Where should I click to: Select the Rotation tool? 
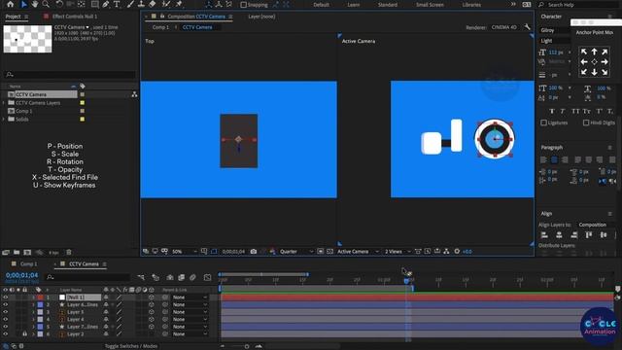59,4
